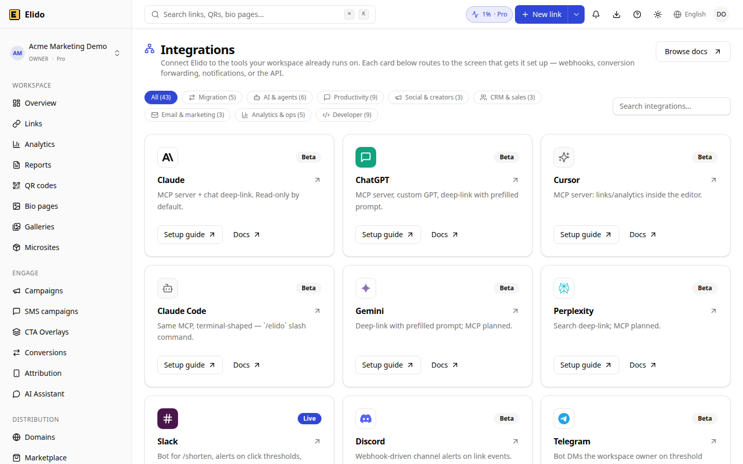
Task: Click the download icon in top bar
Action: 617,14
